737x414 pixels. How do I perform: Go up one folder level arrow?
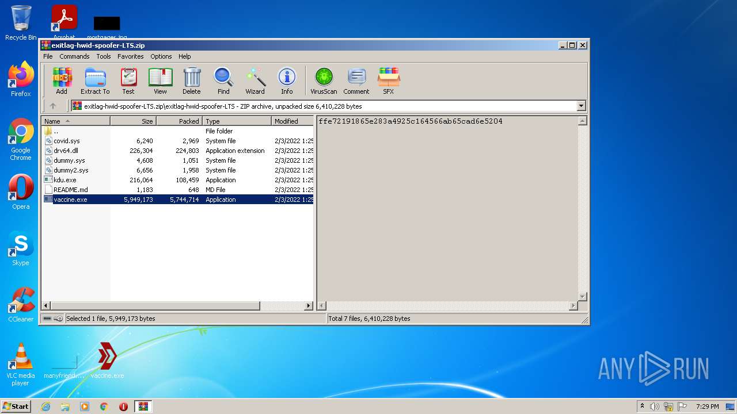click(x=53, y=106)
